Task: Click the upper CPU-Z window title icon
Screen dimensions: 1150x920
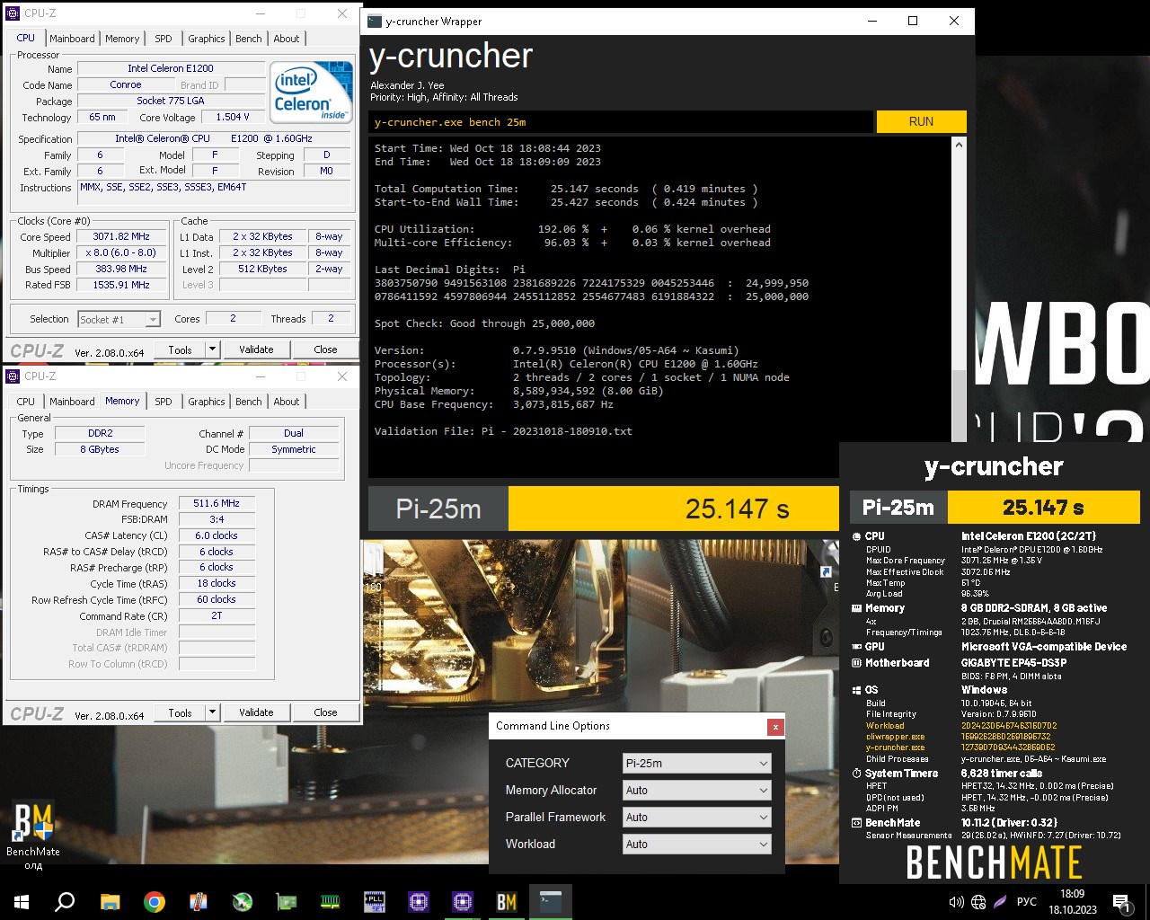Action: click(x=13, y=13)
